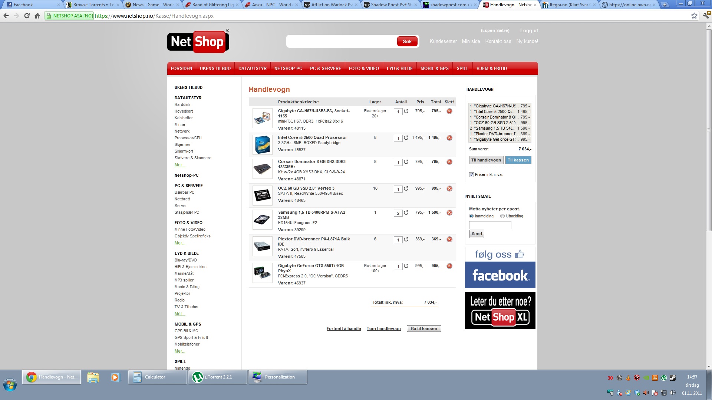Open uTorrent 2.2.1 from the taskbar
Screen dimensions: 712x400
[218, 377]
